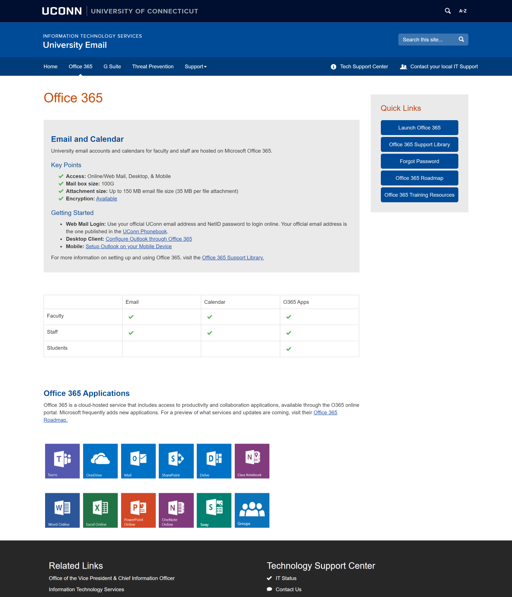Follow Configure Outlook through Office 365 link
The image size is (512, 597).
click(x=149, y=239)
